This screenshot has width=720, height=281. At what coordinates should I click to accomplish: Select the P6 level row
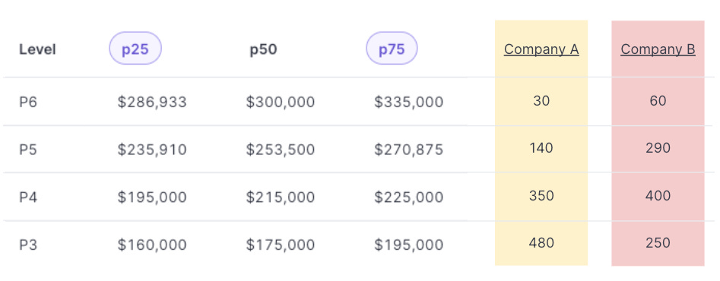click(x=358, y=101)
